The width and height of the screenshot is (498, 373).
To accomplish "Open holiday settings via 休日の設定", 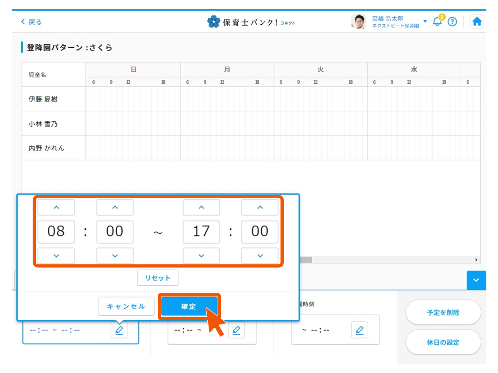I will pyautogui.click(x=442, y=342).
